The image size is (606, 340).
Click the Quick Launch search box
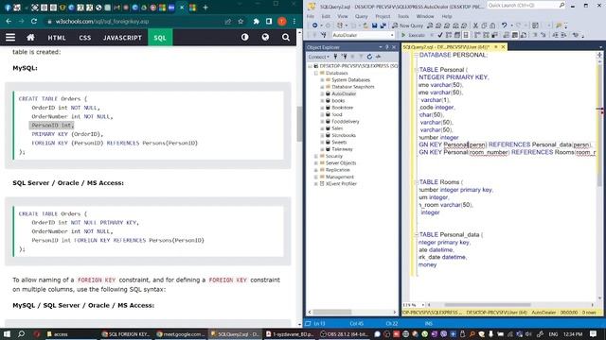click(526, 5)
